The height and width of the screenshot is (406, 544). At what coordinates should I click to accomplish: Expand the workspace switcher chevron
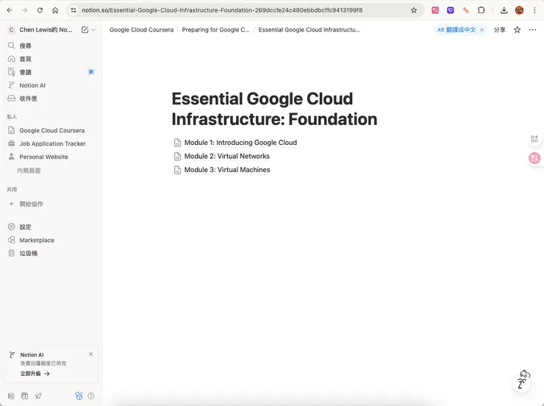93,30
